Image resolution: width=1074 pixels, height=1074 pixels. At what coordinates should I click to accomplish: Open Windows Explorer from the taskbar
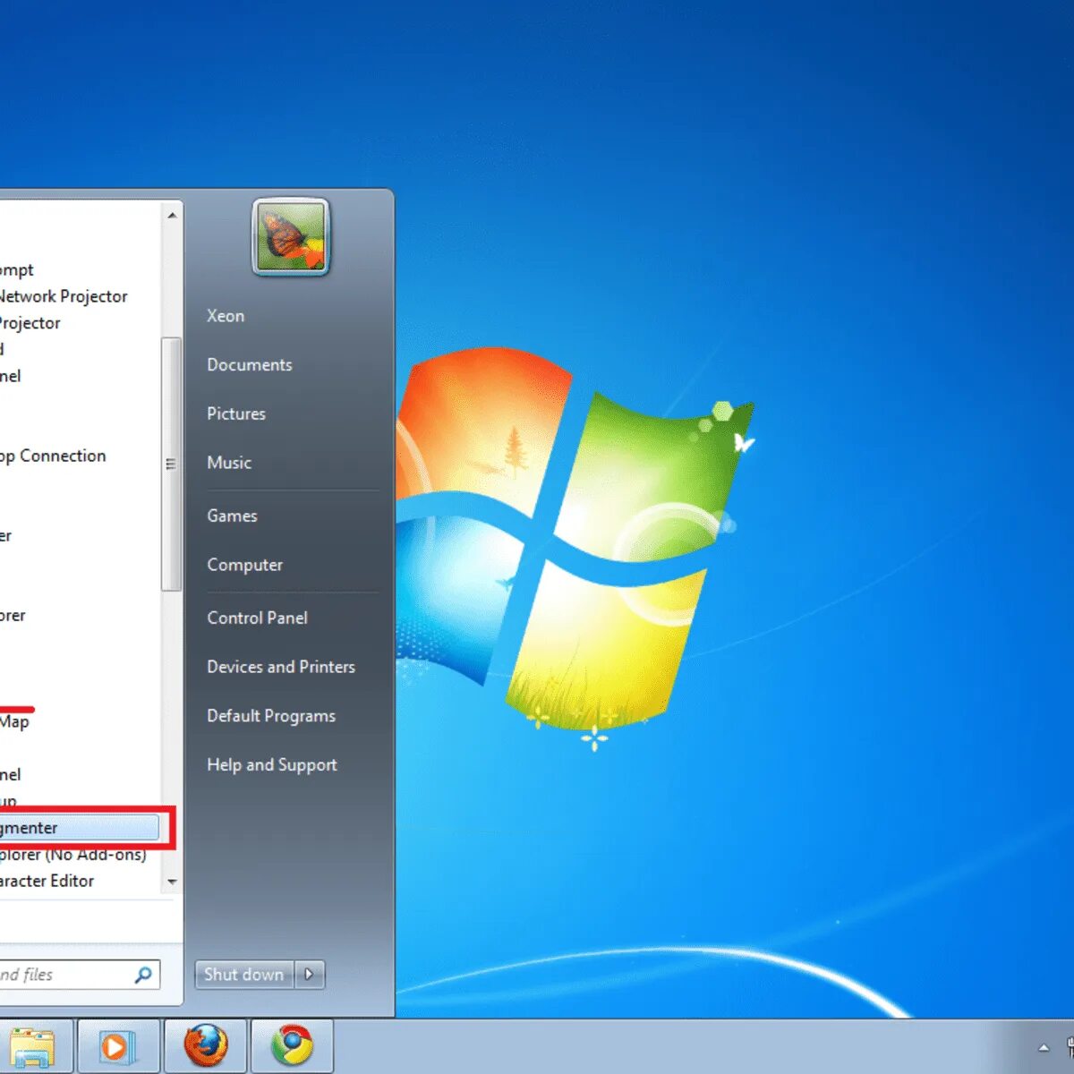point(31,1046)
